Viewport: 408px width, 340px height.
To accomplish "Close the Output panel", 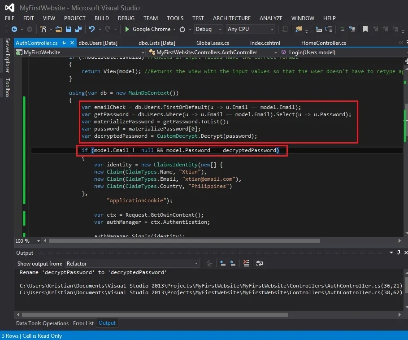I will tap(406, 253).
